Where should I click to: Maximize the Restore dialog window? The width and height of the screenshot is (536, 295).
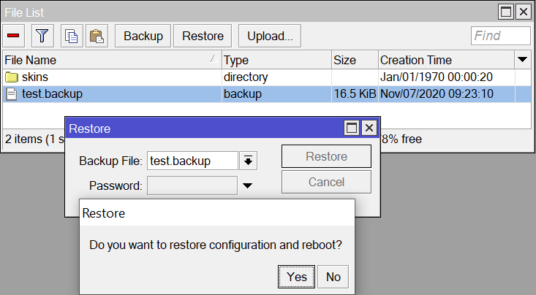[352, 128]
